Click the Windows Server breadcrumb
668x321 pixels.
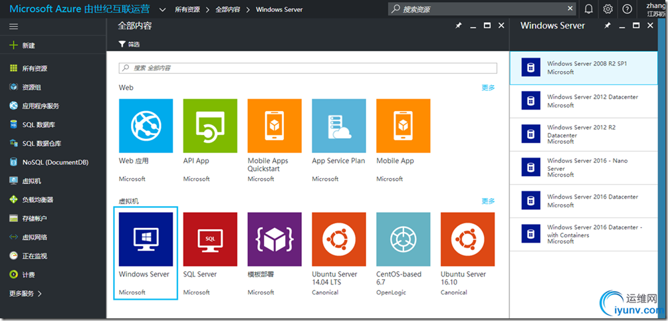pyautogui.click(x=279, y=9)
